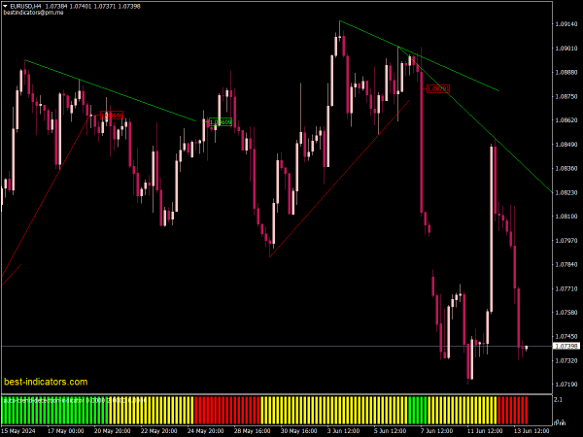
Task: Click the 1.07710 price scale value
Action: tap(566, 288)
